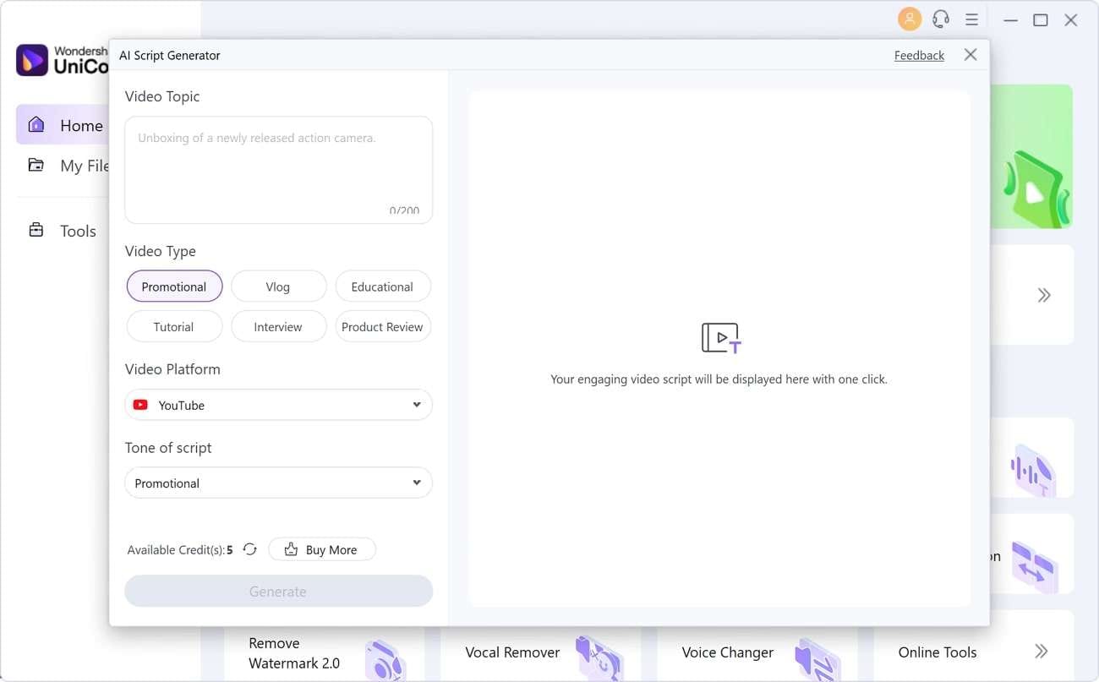Click the Feedback link
The image size is (1099, 682).
[919, 55]
